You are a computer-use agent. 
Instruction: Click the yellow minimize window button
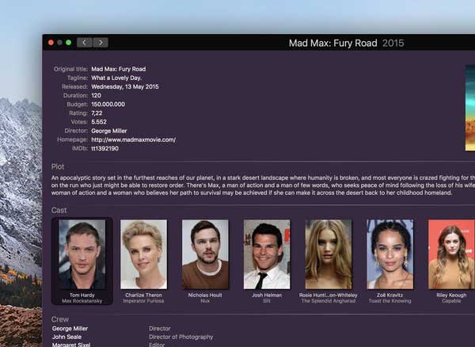59,43
